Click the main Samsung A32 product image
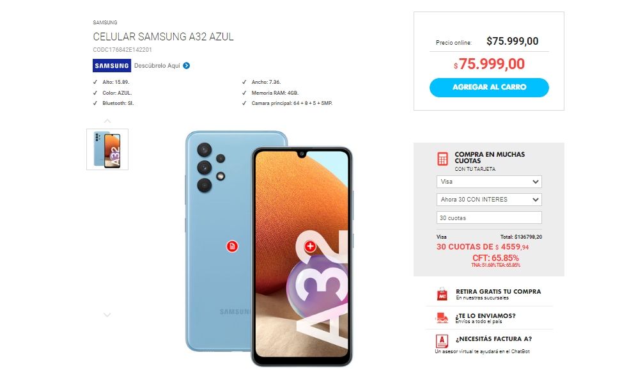 [268, 248]
